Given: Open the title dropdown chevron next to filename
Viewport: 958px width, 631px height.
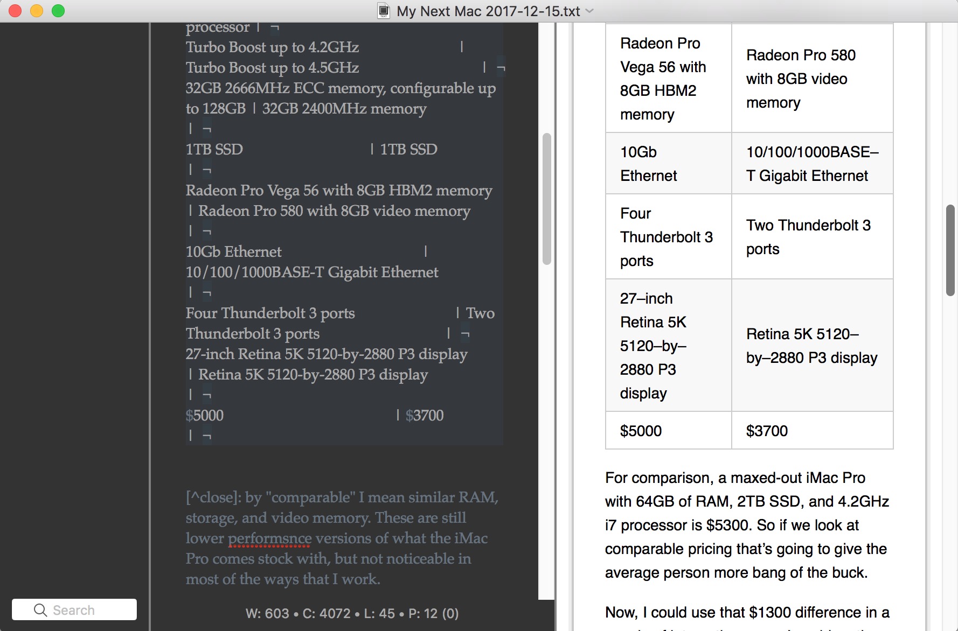Looking at the screenshot, I should 589,11.
